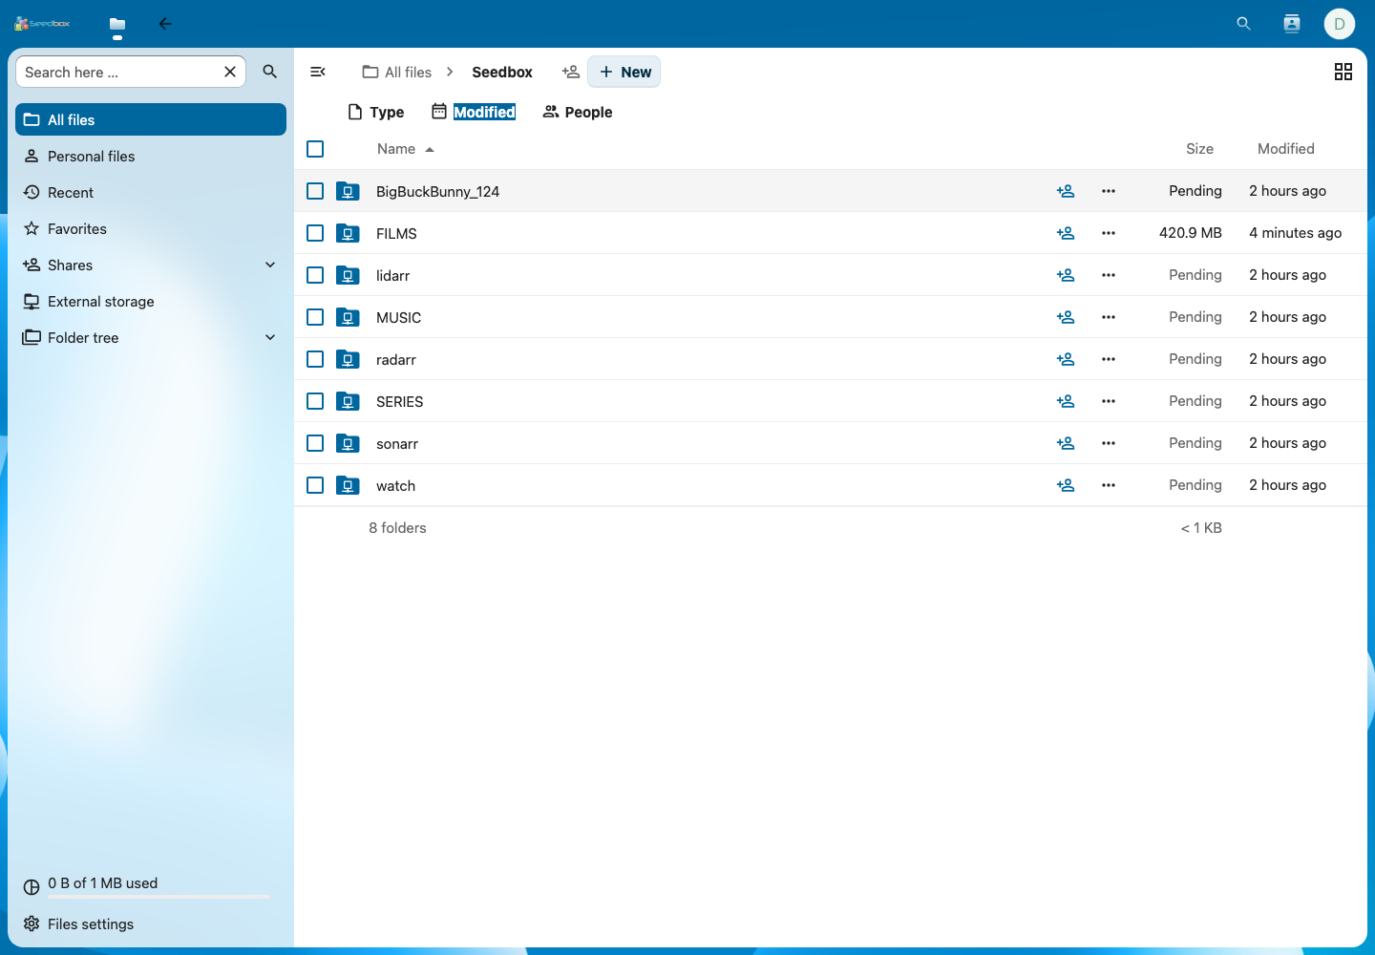
Task: Open the FILMS folder name
Action: (396, 233)
